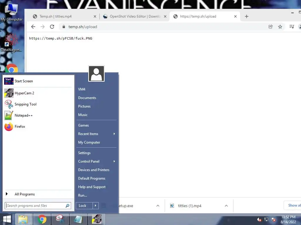Open Snipping Tool taskbar icon
Image resolution: width=301 pixels, height=225 pixels.
(x=60, y=219)
